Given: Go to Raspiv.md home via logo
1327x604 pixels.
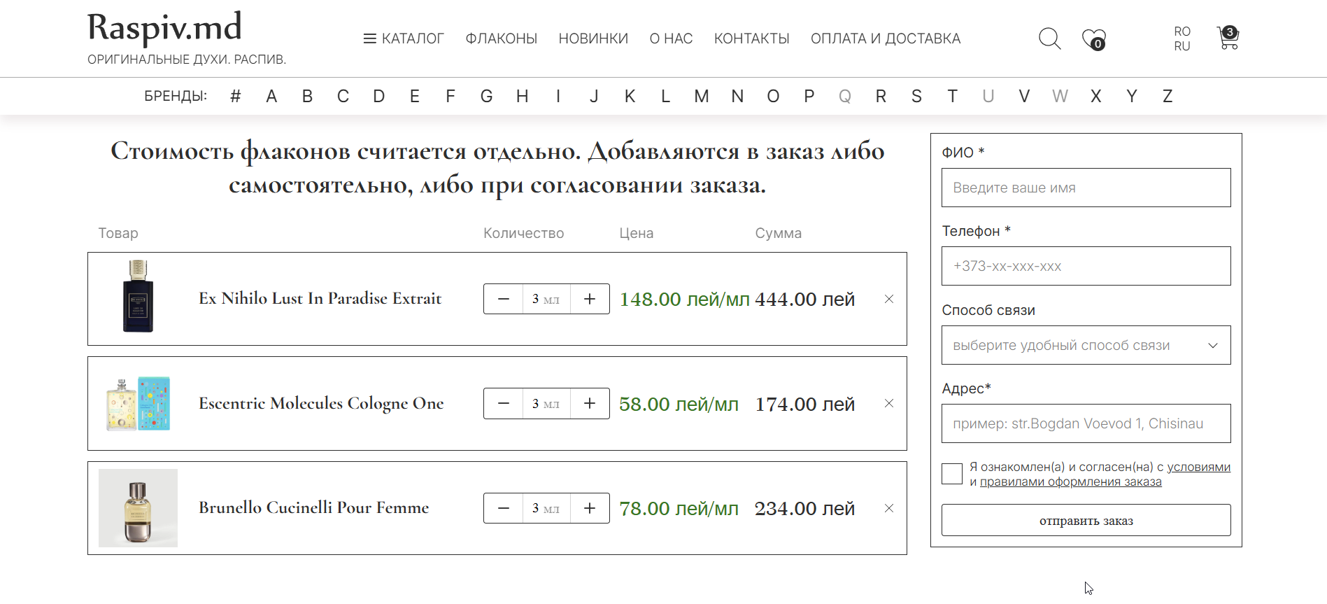Looking at the screenshot, I should point(164,28).
